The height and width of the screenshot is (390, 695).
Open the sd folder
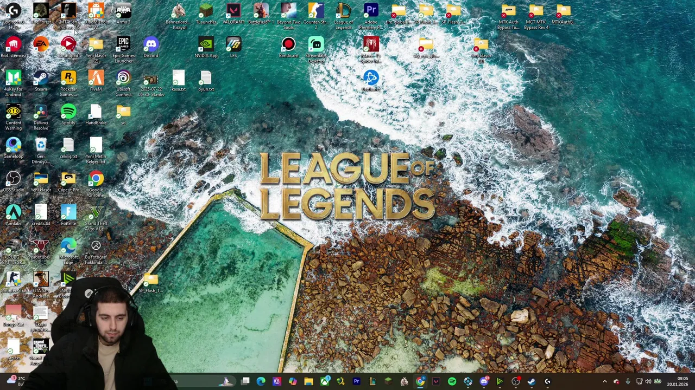tap(123, 115)
